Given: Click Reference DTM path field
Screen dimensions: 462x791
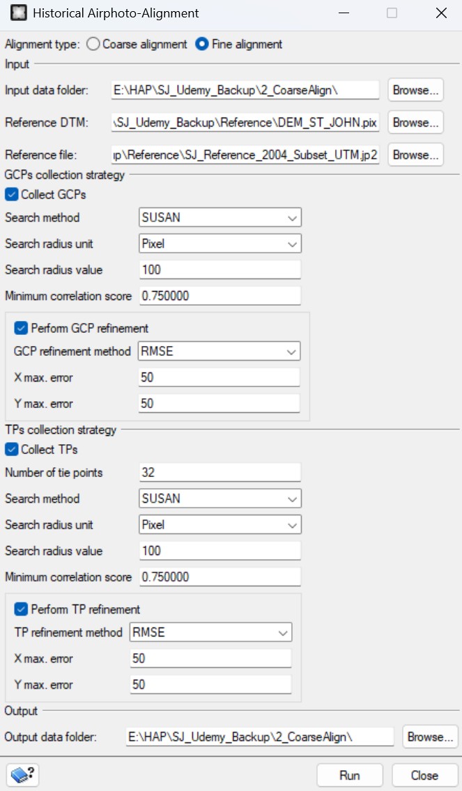Looking at the screenshot, I should click(245, 123).
